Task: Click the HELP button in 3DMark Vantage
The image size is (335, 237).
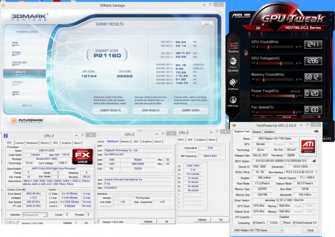Action: click(x=207, y=24)
